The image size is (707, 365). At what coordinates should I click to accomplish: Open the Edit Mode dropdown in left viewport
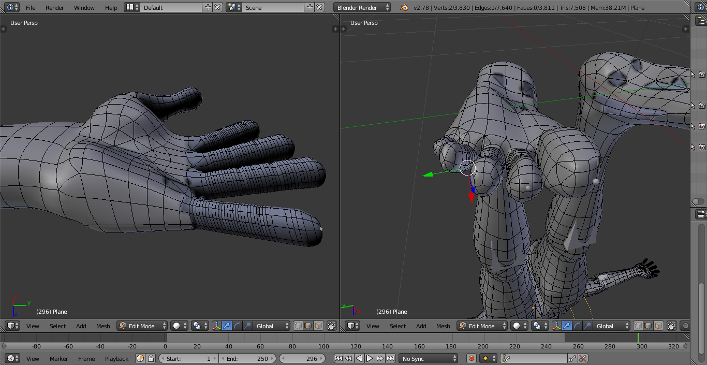[x=142, y=326]
